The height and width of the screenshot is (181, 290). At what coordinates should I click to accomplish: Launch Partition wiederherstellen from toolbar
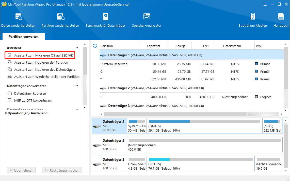tap(60, 17)
